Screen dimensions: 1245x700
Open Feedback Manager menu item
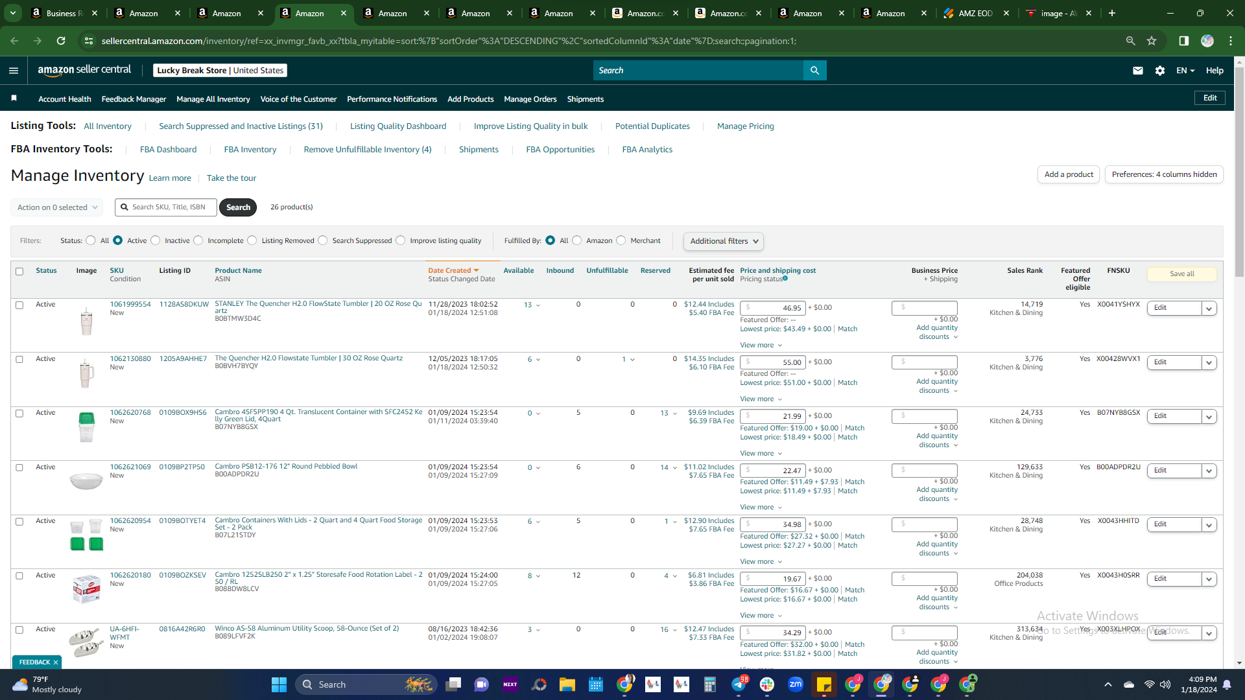[134, 99]
